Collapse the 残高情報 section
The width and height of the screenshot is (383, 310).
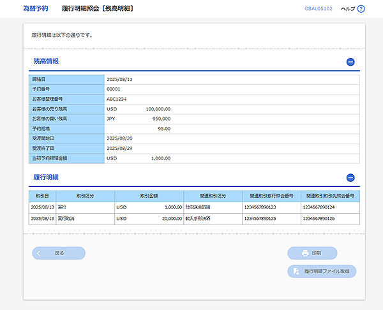coord(350,62)
